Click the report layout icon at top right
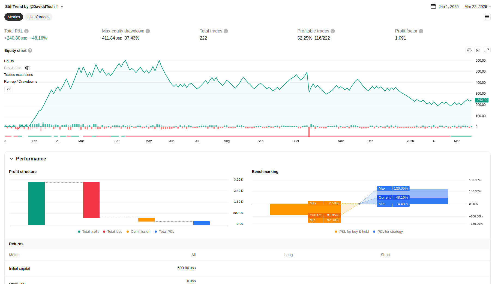Image resolution: width=495 pixels, height=284 pixels. 487,17
